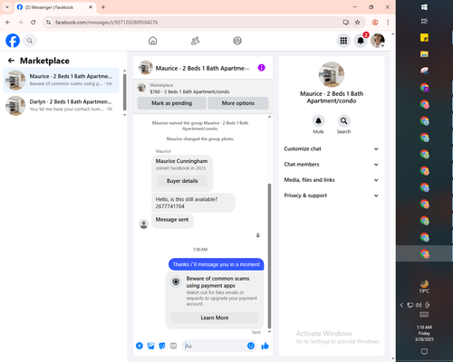
Task: Show hidden system tray icons chevron
Action: 401,305
